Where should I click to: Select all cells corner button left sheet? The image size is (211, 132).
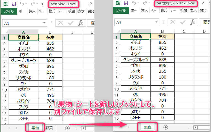tap(6, 32)
